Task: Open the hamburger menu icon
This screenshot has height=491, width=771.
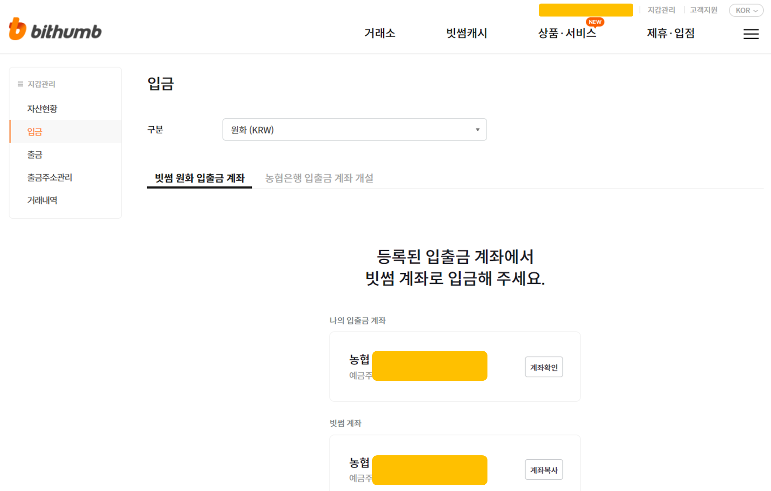Action: pyautogui.click(x=751, y=34)
